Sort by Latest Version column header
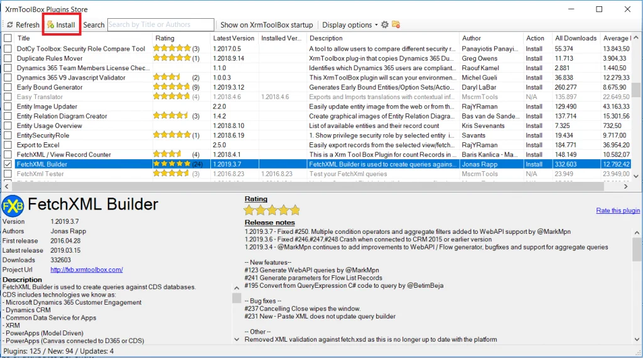 click(234, 38)
